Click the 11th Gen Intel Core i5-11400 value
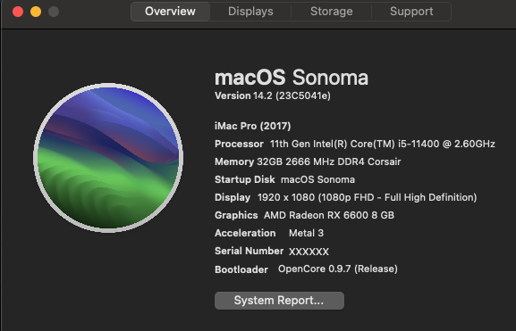Viewport: 516px width, 331px height. [383, 144]
